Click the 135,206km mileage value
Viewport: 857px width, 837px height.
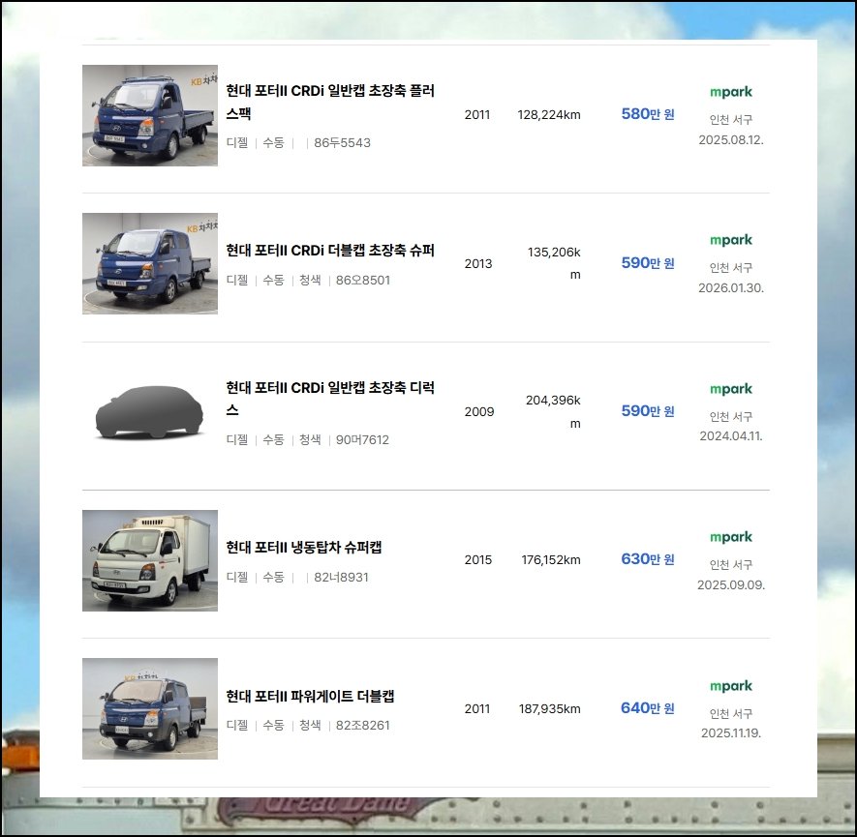click(554, 263)
